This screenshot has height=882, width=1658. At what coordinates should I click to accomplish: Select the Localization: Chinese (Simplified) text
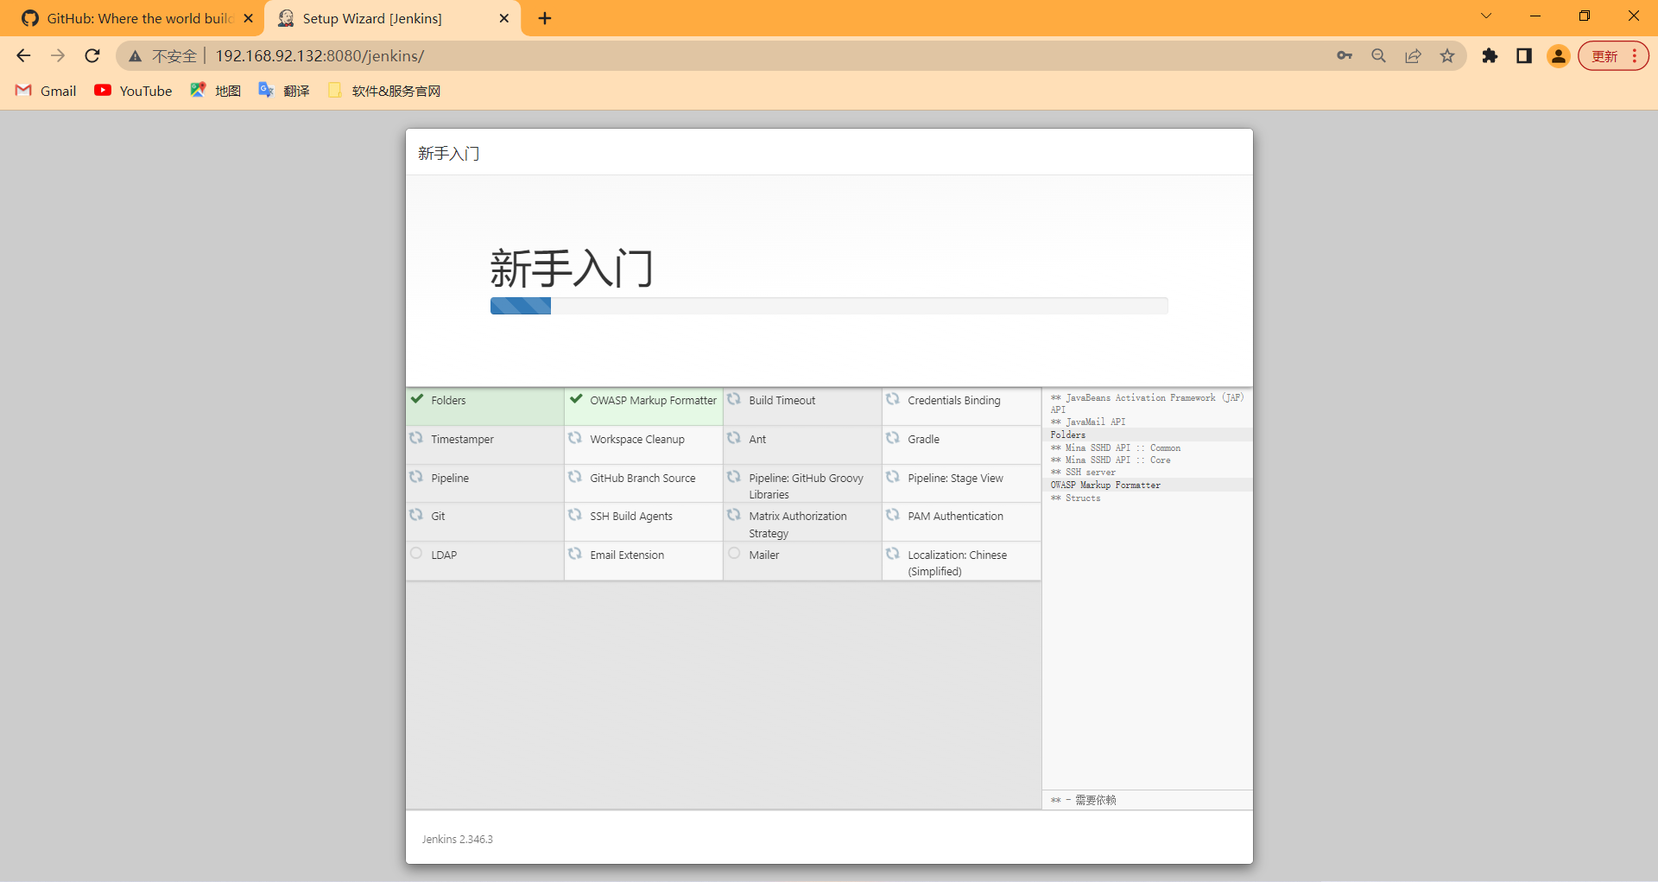[957, 563]
